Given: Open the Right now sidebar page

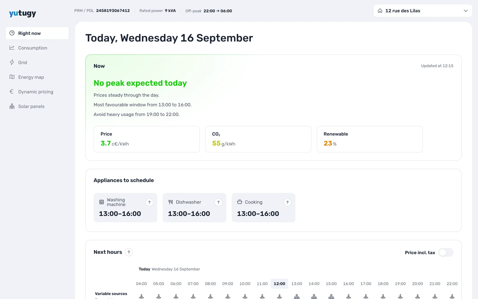Looking at the screenshot, I should click(x=37, y=33).
